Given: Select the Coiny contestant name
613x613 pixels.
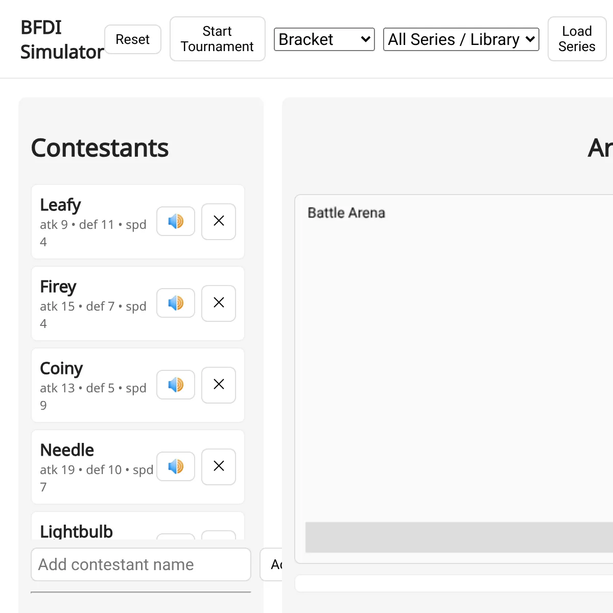Looking at the screenshot, I should tap(61, 368).
